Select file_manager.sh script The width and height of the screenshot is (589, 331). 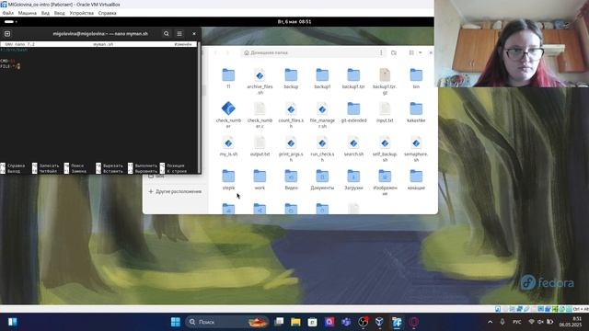pyautogui.click(x=322, y=114)
